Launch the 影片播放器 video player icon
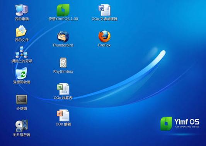This screenshot has width=206, height=146. 22,126
